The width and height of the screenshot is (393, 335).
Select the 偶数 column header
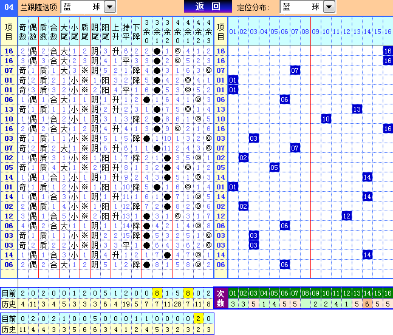point(33,32)
